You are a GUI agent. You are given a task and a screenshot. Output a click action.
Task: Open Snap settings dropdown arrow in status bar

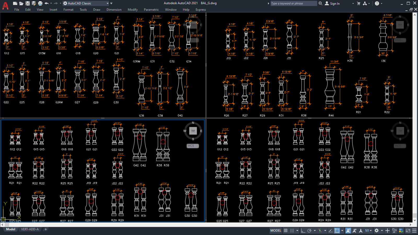coord(297,231)
